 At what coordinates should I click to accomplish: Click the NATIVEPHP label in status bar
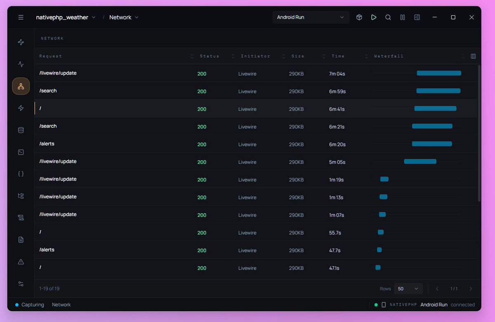coord(403,305)
